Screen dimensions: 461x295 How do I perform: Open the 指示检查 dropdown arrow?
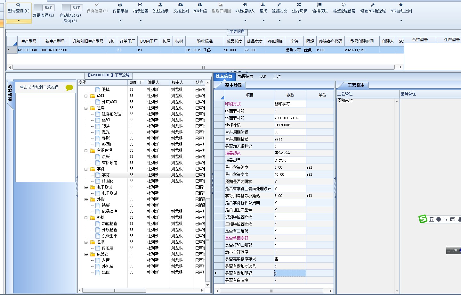coord(141,21)
